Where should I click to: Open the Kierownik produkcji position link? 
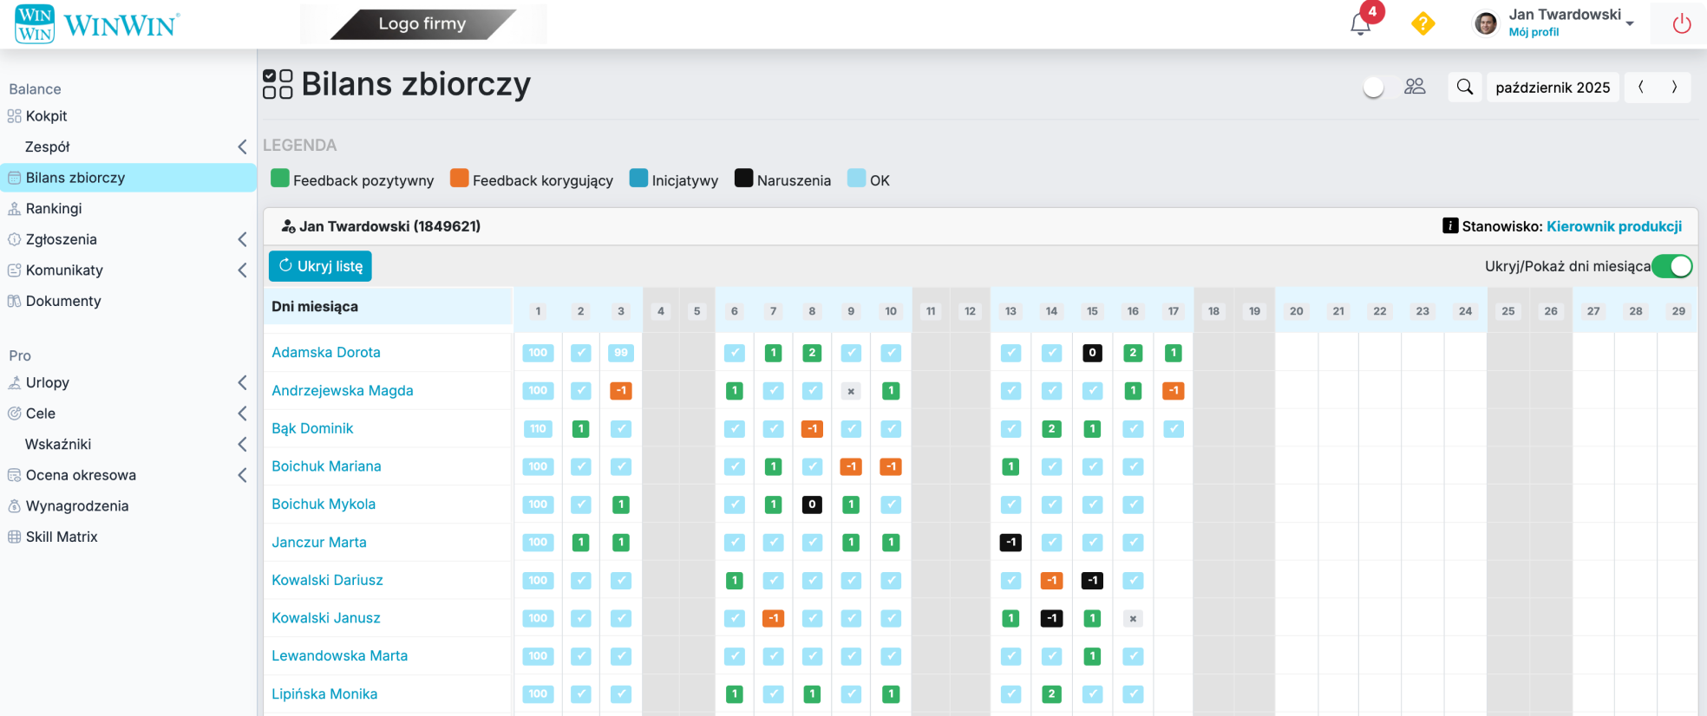(x=1613, y=226)
